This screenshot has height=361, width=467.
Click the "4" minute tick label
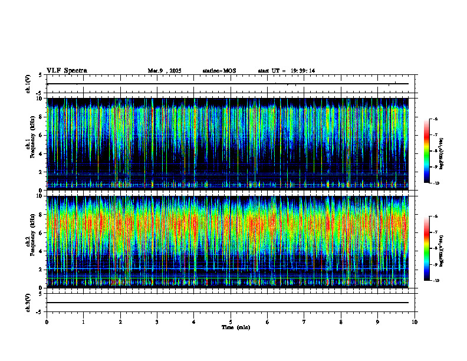tap(194, 322)
